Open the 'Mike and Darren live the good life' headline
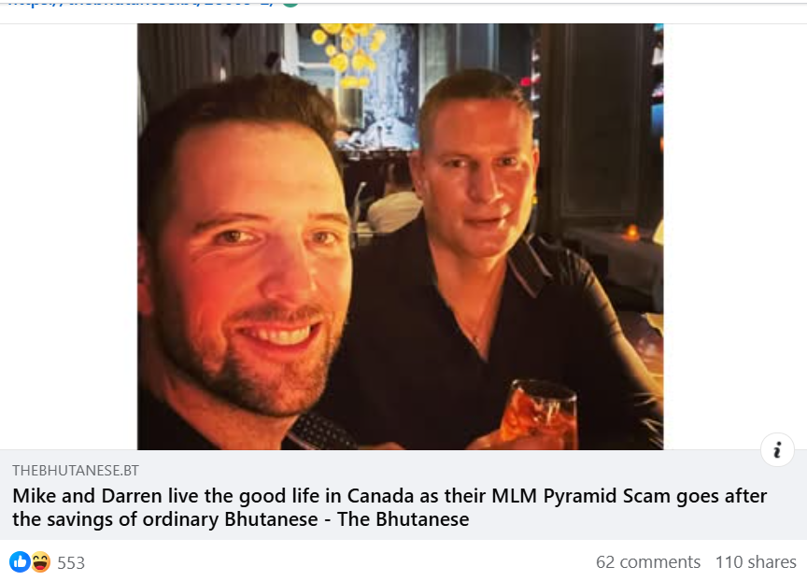 coord(389,507)
